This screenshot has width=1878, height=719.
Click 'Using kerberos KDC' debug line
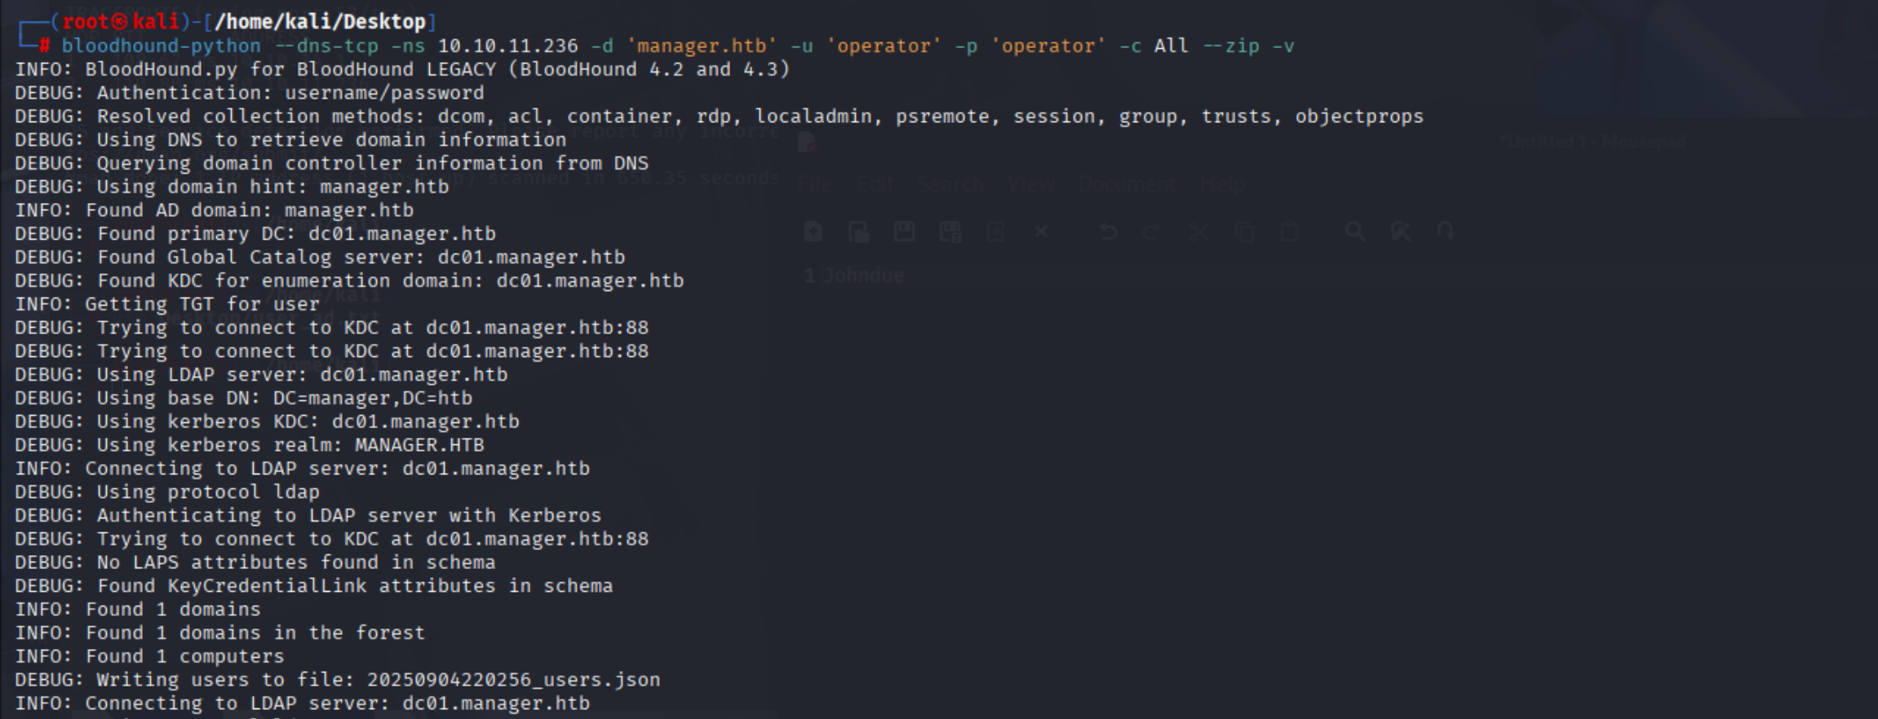click(x=267, y=422)
